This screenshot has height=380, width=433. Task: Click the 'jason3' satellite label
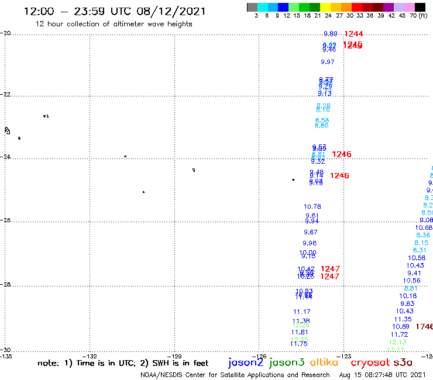287,362
